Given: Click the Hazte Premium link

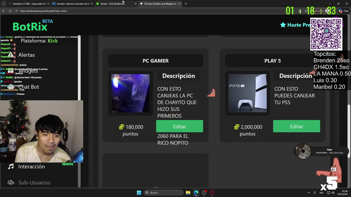Looking at the screenshot, I should click(x=296, y=25).
